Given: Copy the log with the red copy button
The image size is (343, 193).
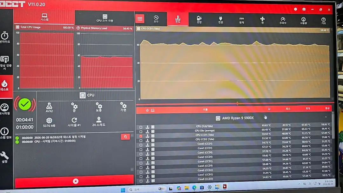Looking at the screenshot, I should pyautogui.click(x=125, y=136).
